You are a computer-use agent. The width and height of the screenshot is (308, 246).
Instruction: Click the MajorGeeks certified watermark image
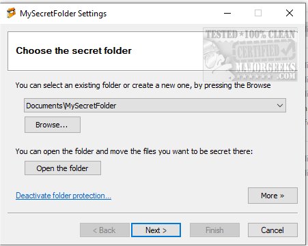pyautogui.click(x=250, y=55)
